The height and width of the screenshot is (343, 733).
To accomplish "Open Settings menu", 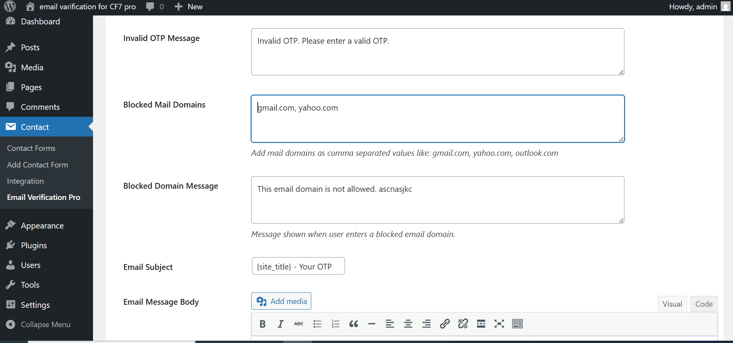I will point(47,305).
